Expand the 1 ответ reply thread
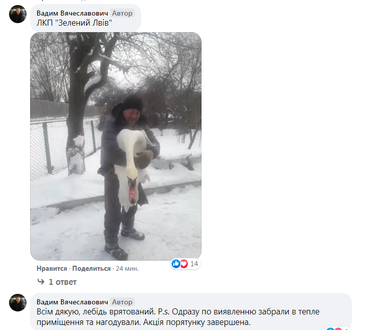Image resolution: width=373 pixels, height=330 pixels. [x=62, y=282]
